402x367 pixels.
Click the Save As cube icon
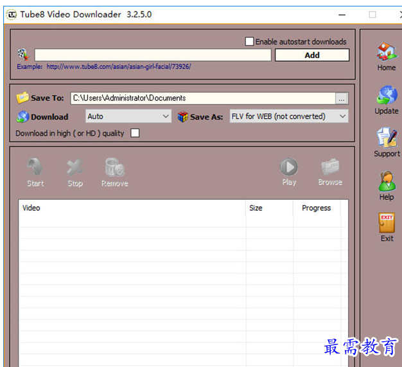tap(182, 117)
